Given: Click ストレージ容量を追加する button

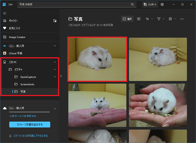Looking at the screenshot, I should point(30,125).
